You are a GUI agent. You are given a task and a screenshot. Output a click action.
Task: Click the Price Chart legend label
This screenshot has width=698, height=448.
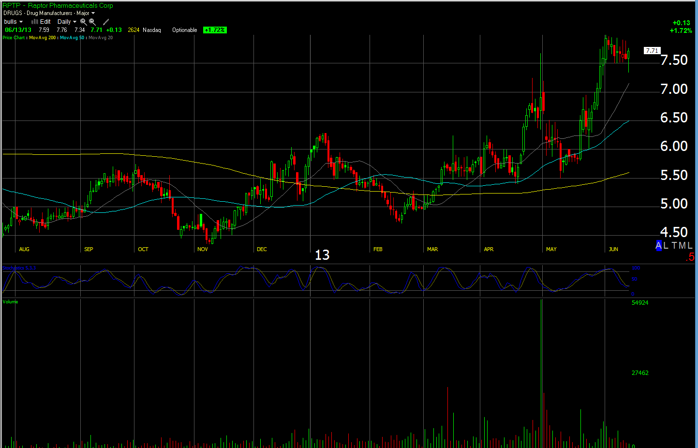[14, 38]
